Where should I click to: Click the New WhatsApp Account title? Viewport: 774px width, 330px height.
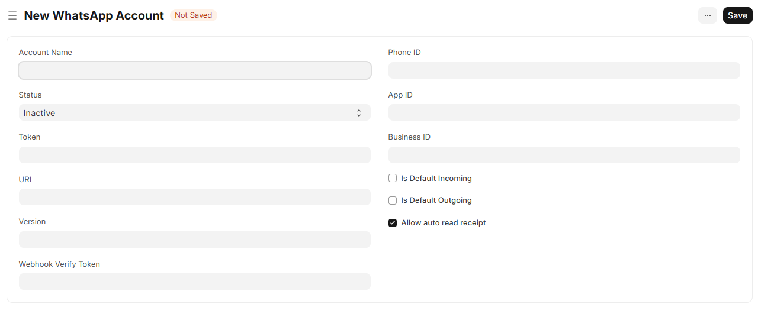click(94, 15)
